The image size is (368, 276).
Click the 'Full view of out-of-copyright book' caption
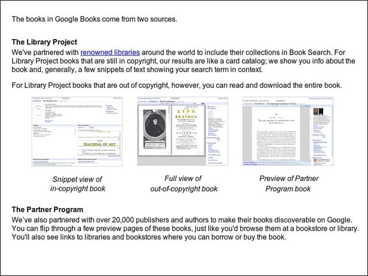(x=184, y=183)
